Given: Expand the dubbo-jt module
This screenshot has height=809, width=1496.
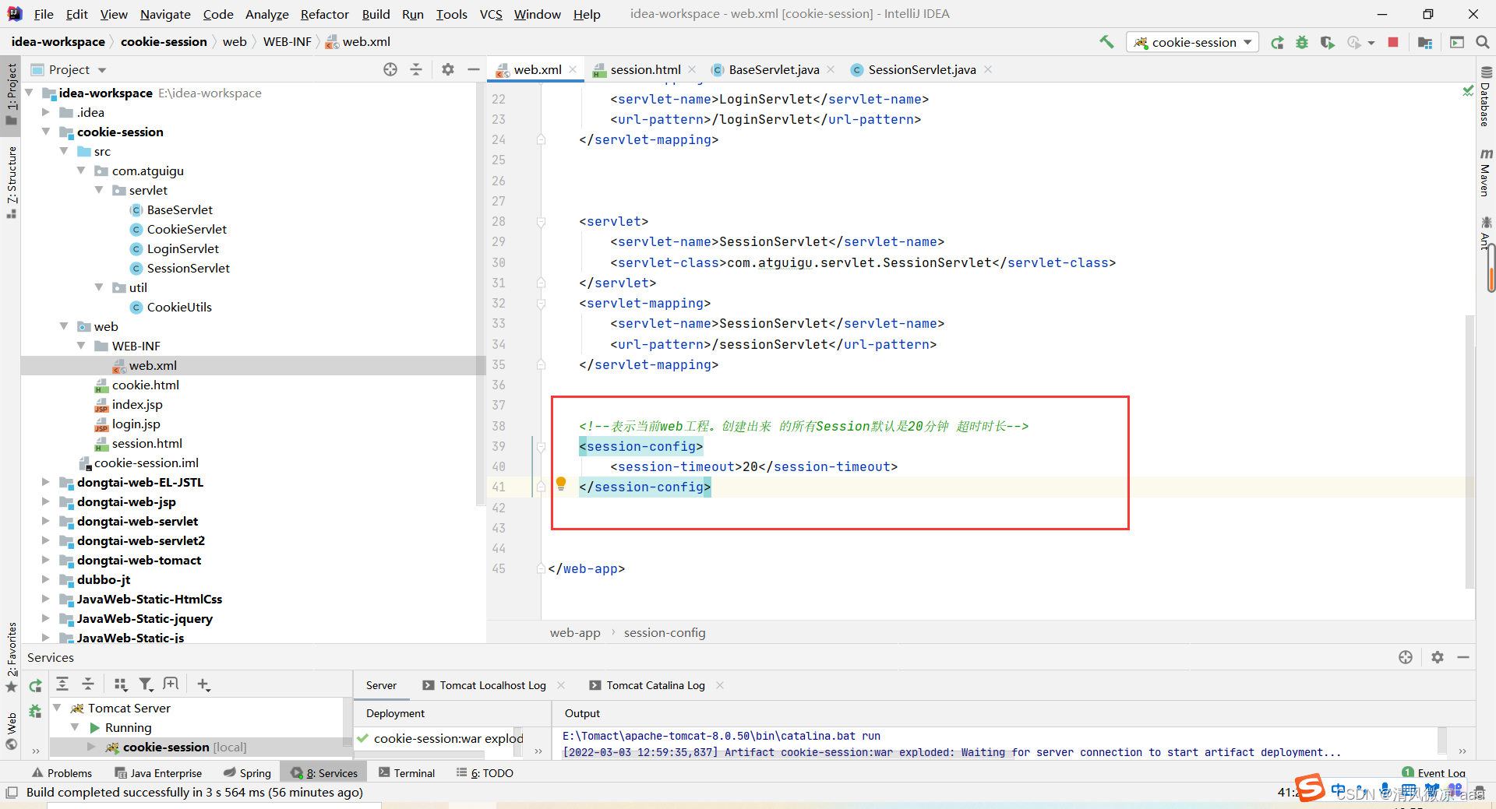Looking at the screenshot, I should [46, 579].
